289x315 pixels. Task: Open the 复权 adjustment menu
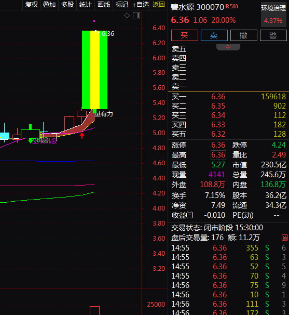tap(32, 5)
